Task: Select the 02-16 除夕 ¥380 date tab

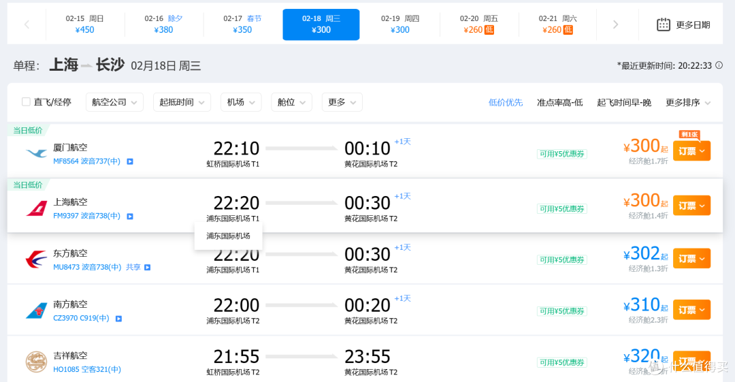Action: click(163, 25)
